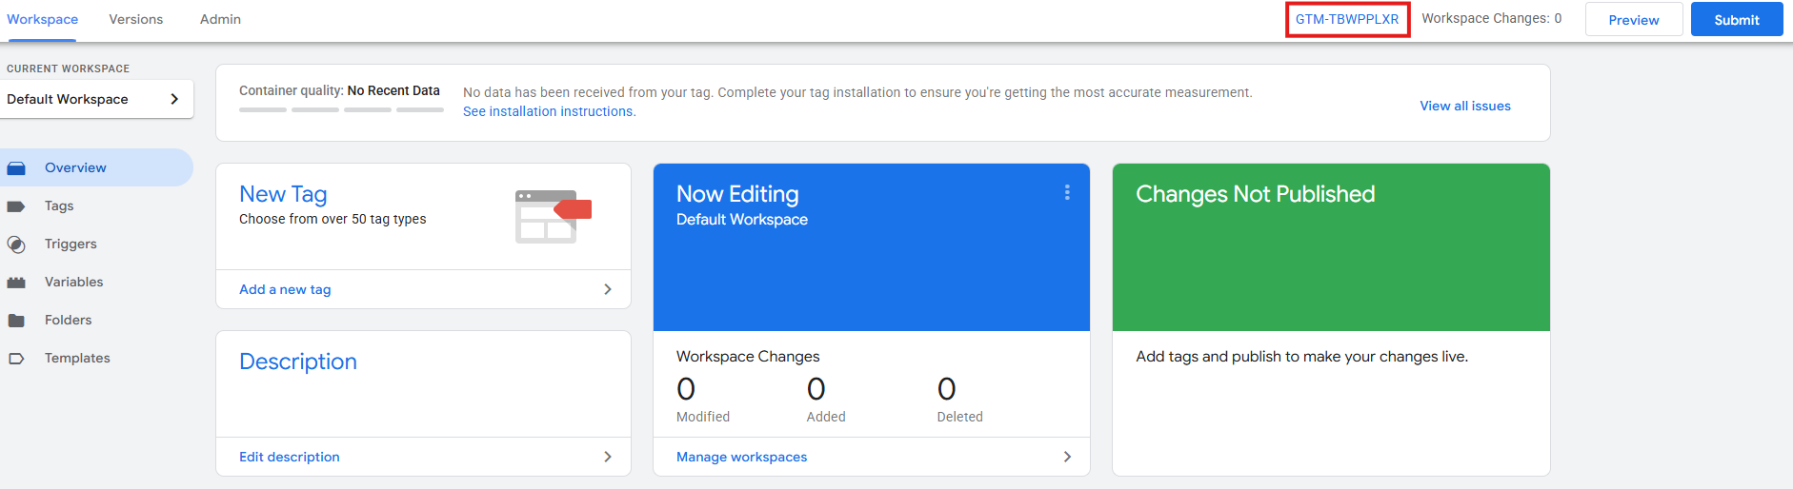Open Variables in the left navigation
This screenshot has height=489, width=1793.
tap(73, 282)
